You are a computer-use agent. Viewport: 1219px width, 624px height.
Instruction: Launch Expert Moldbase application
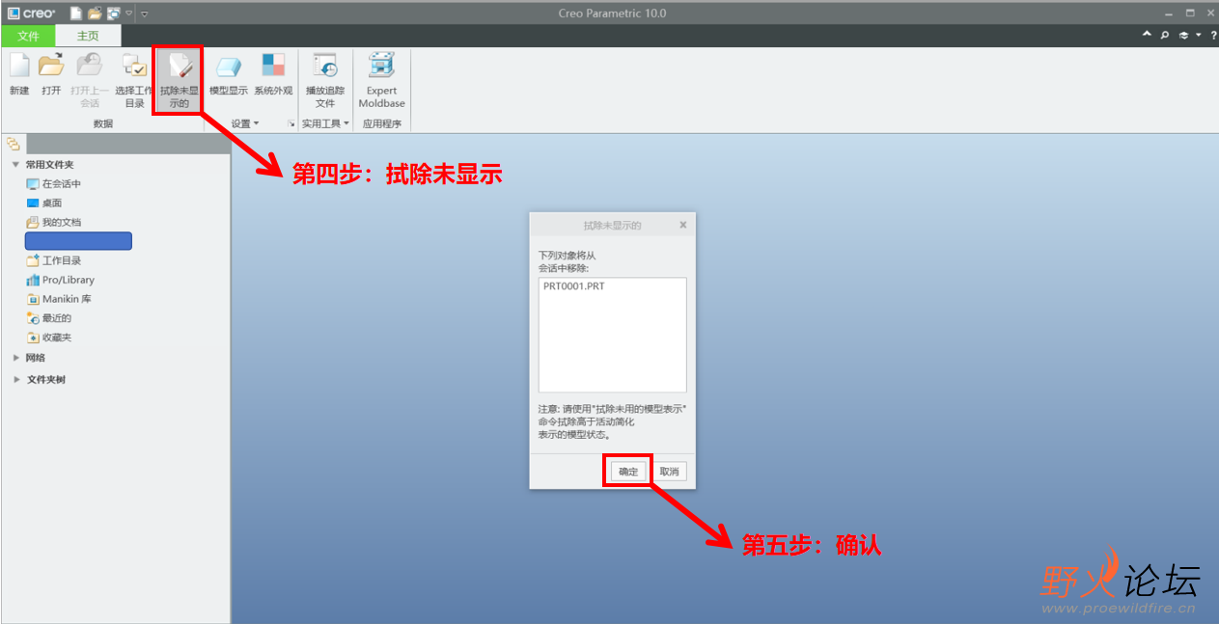pos(381,81)
